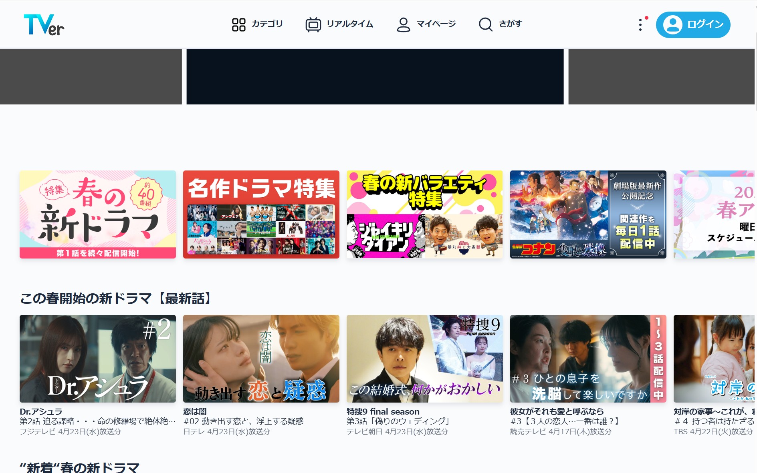Click the search magnifier icon

486,24
